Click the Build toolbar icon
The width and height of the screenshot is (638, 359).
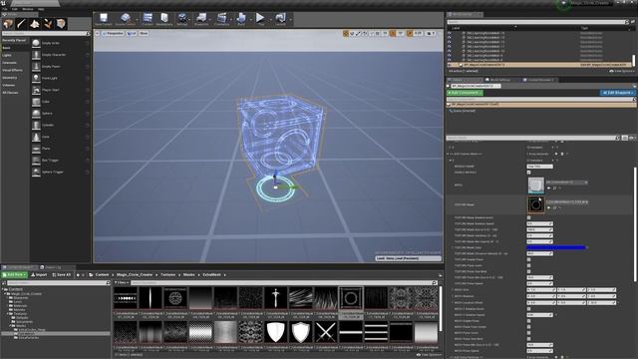241,19
